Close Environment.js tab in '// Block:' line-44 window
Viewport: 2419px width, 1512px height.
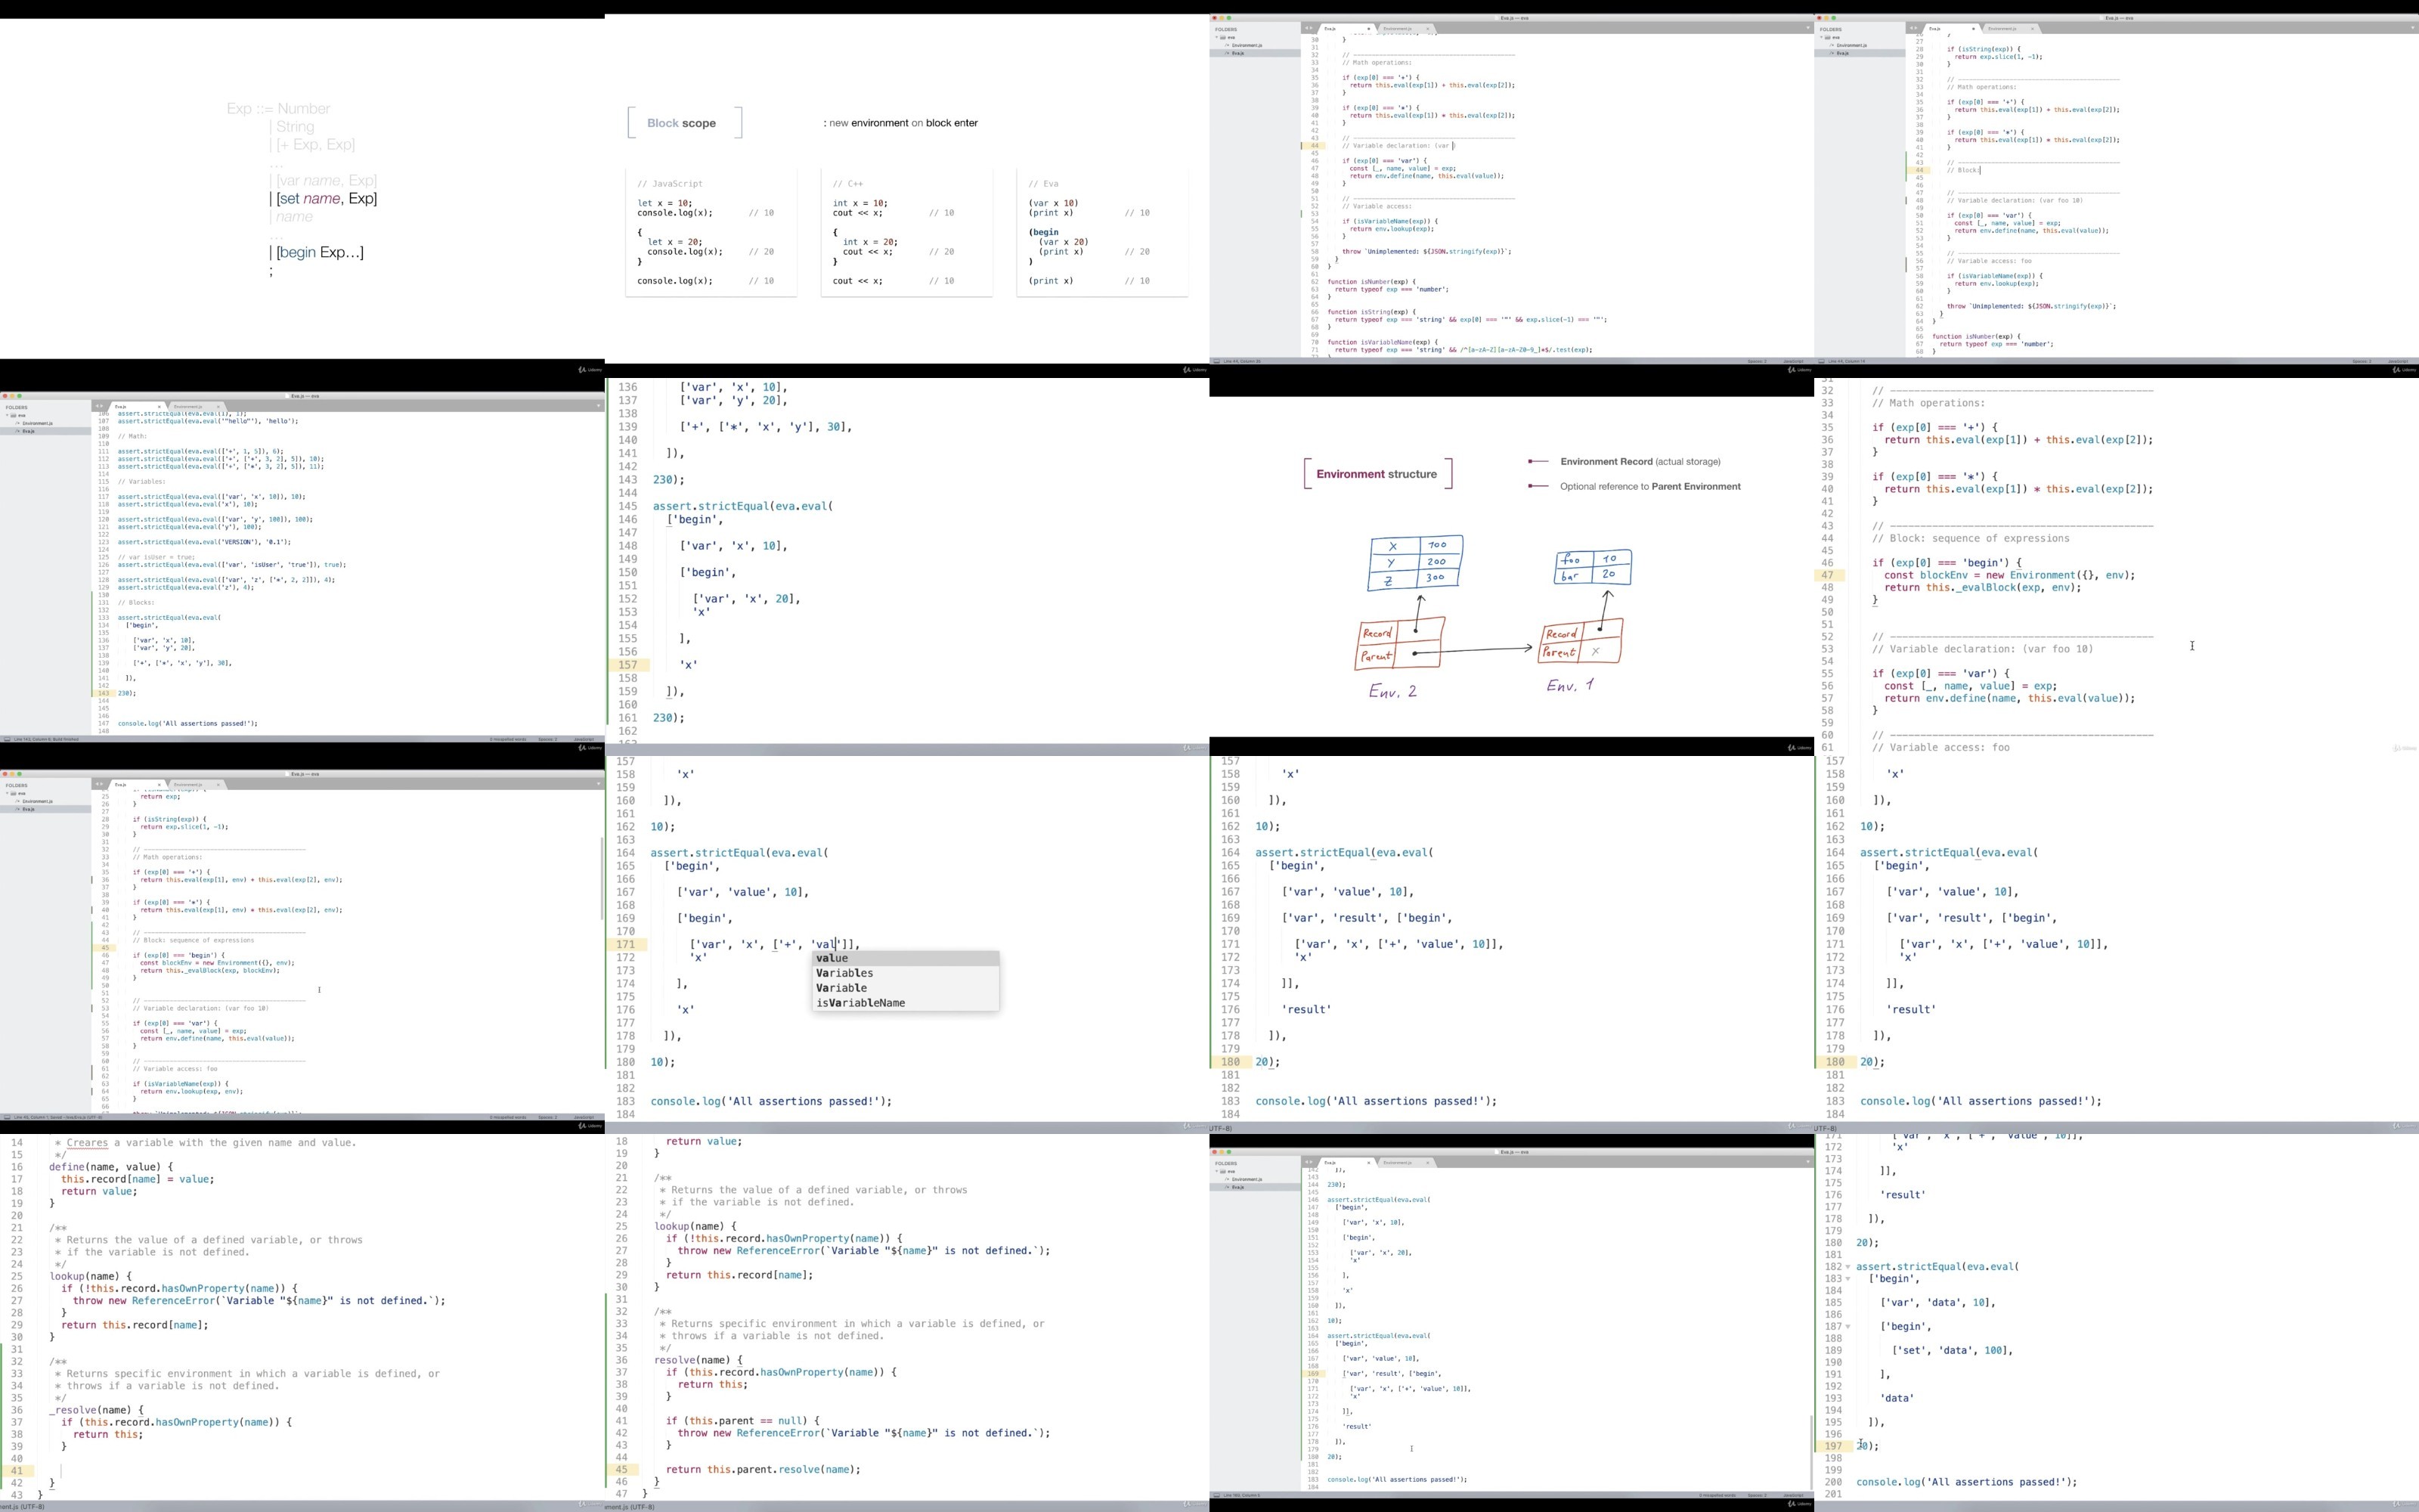[x=2032, y=28]
